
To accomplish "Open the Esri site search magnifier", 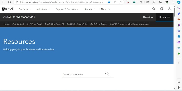I will [x=154, y=9].
